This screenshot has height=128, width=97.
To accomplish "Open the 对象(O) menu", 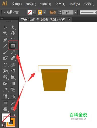I will pyautogui.click(x=45, y=4).
